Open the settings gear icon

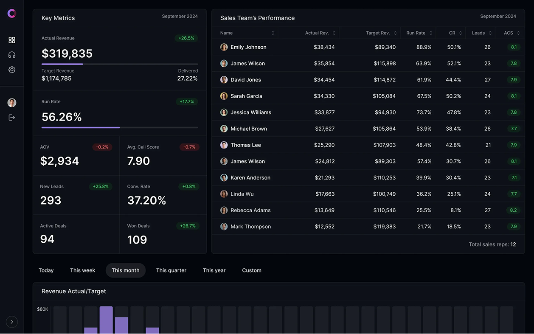[12, 70]
